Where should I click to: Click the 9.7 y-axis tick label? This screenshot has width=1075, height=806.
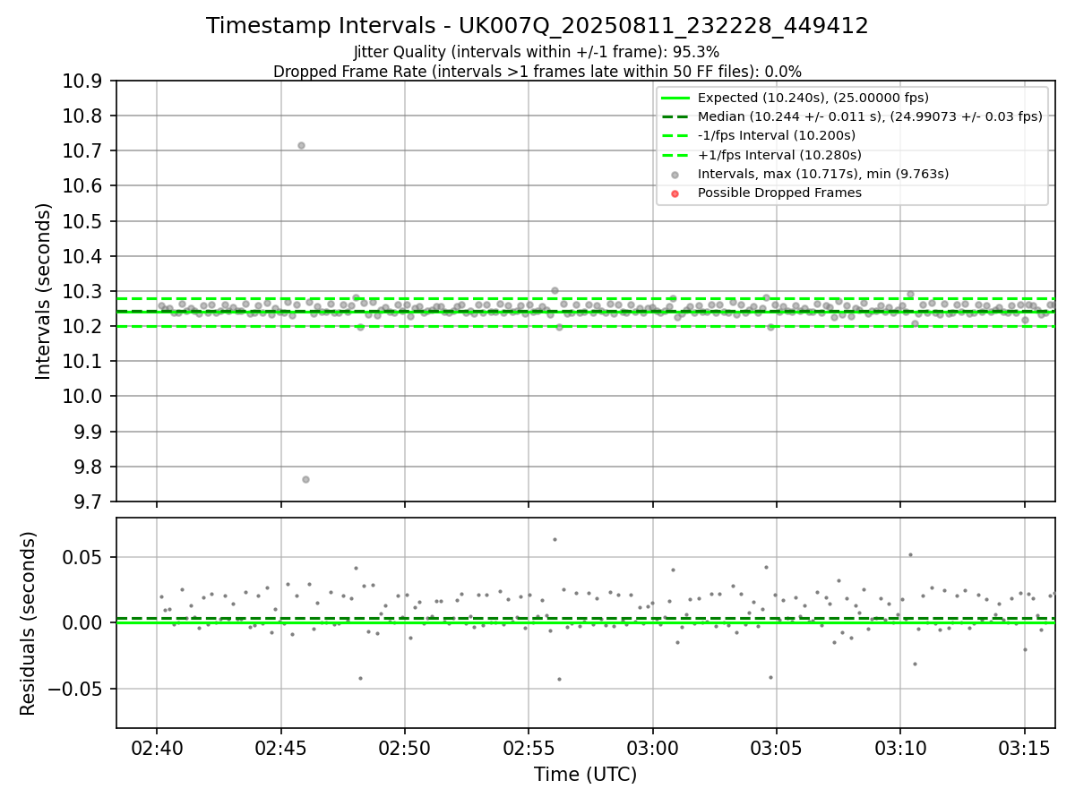tap(90, 502)
